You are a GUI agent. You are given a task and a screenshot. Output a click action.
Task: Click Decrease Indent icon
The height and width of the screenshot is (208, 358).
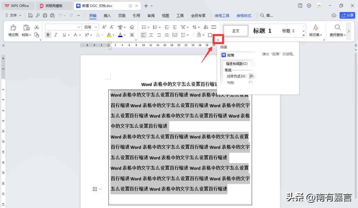[167, 27]
